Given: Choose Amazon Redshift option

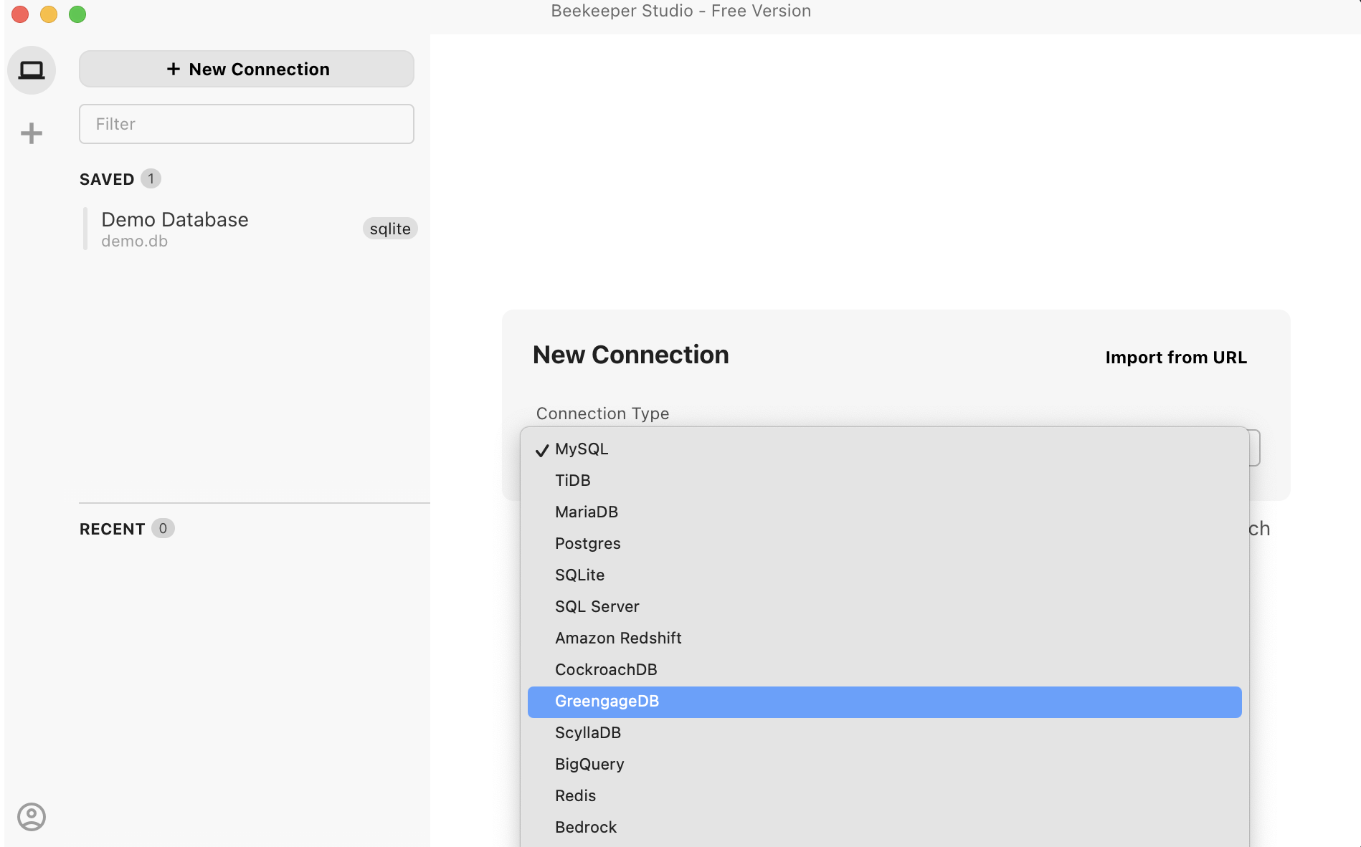Looking at the screenshot, I should pos(885,638).
